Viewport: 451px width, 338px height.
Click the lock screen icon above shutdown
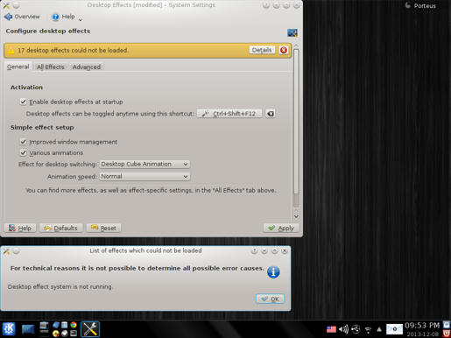[447, 325]
